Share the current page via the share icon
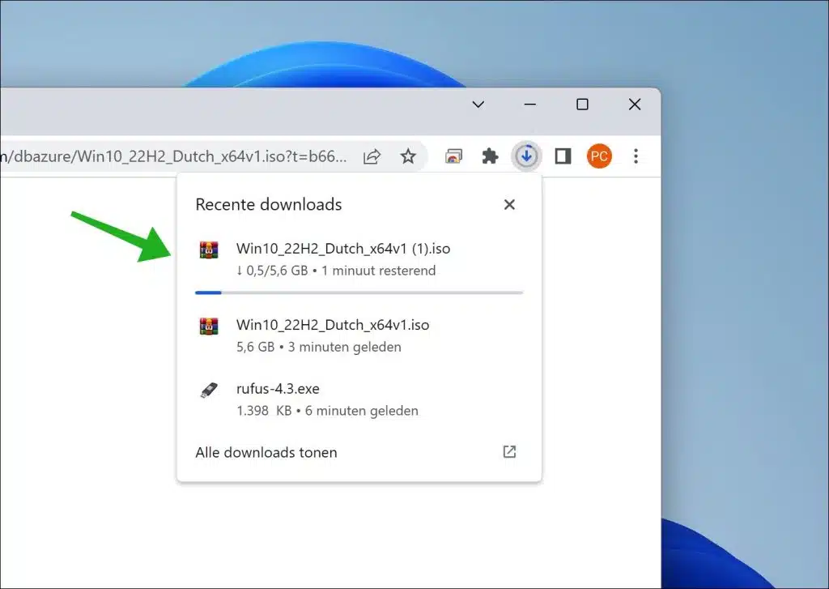829x589 pixels. pyautogui.click(x=372, y=156)
